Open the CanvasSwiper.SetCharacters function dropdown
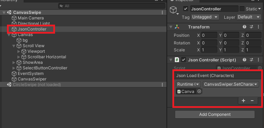Viewport: 264px width, 128px height. (231, 84)
